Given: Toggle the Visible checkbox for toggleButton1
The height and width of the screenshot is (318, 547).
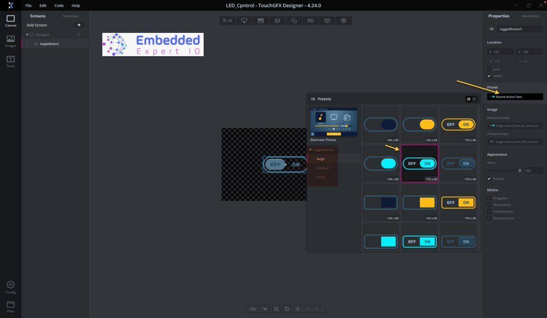Looking at the screenshot, I should 489,75.
